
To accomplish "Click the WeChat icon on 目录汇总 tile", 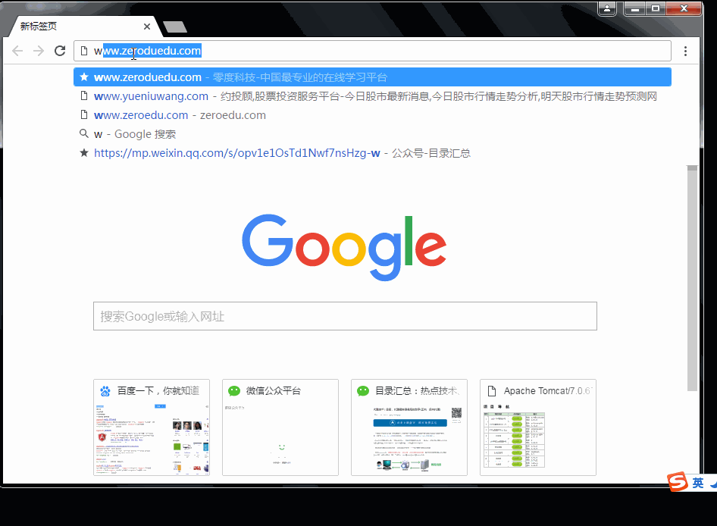I will pos(363,391).
